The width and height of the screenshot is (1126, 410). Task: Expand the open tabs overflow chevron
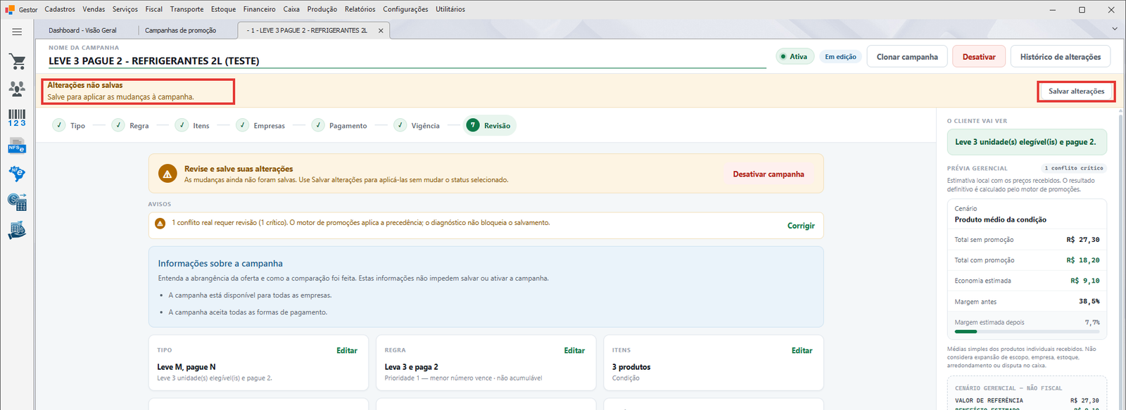coord(1114,29)
